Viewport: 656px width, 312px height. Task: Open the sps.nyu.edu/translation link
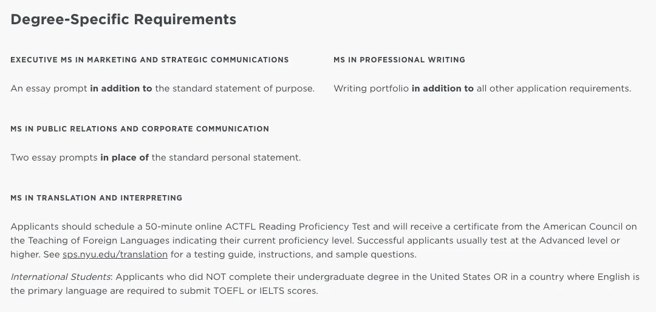(x=115, y=254)
